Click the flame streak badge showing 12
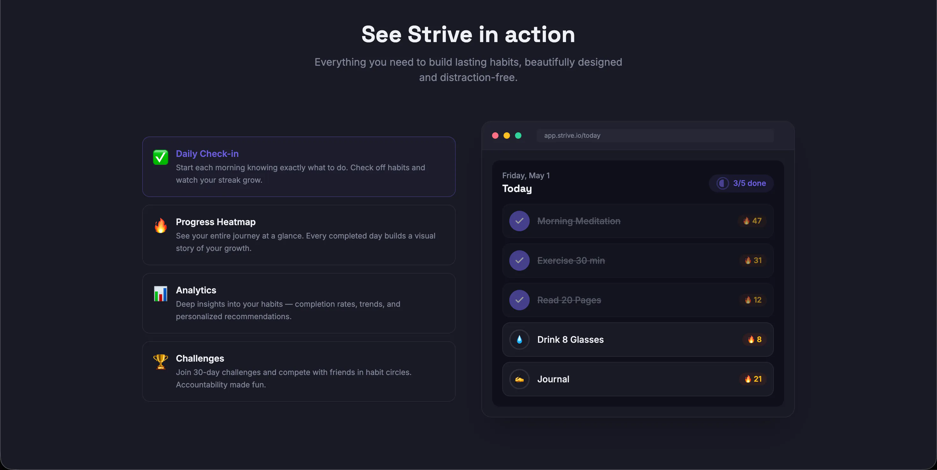The width and height of the screenshot is (937, 470). [753, 300]
